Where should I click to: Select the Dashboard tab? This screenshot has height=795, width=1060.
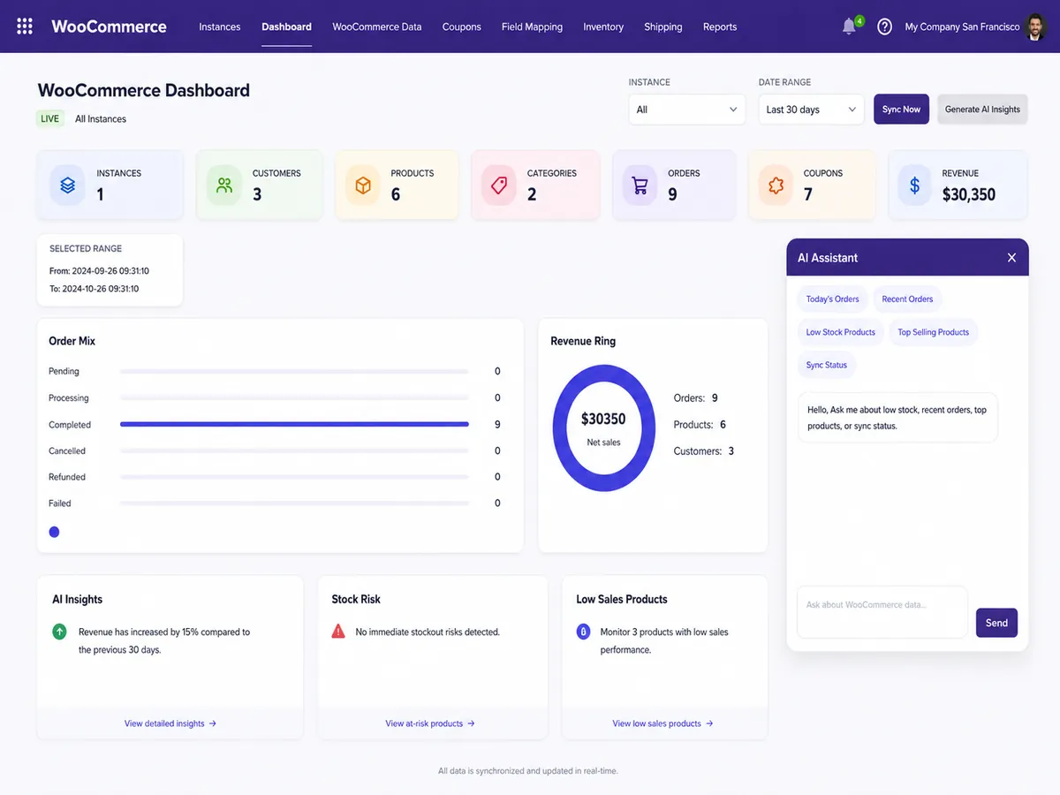tap(286, 26)
